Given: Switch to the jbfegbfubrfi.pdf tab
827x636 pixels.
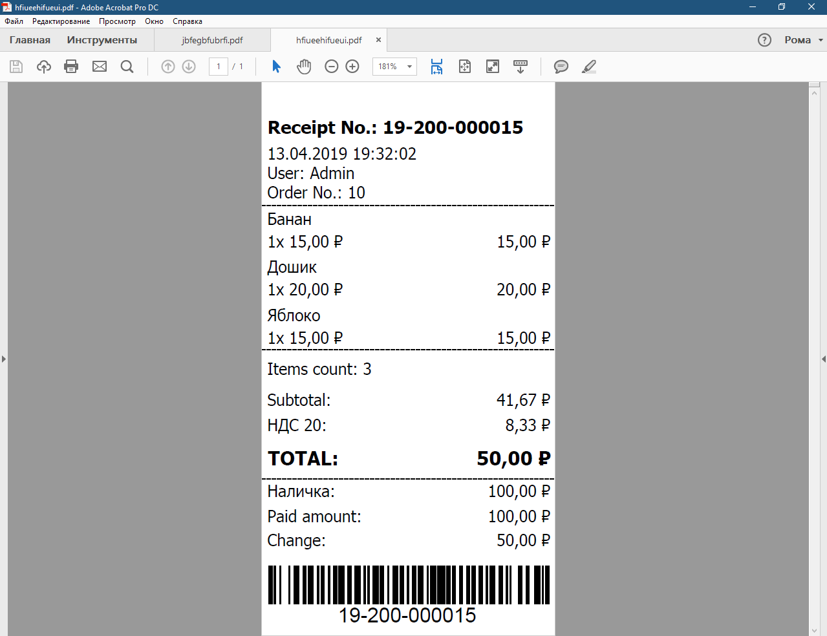Looking at the screenshot, I should [212, 40].
